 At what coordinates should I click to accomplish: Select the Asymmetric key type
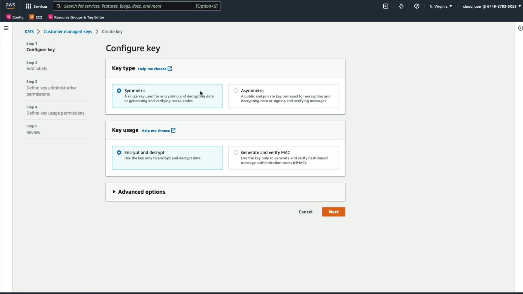pyautogui.click(x=236, y=91)
